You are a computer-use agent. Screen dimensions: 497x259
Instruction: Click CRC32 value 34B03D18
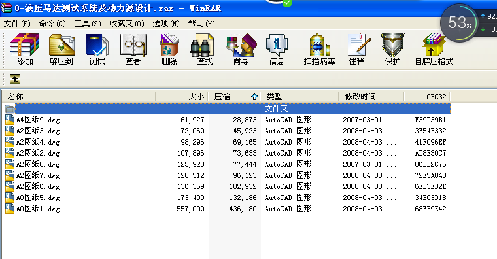pos(430,198)
